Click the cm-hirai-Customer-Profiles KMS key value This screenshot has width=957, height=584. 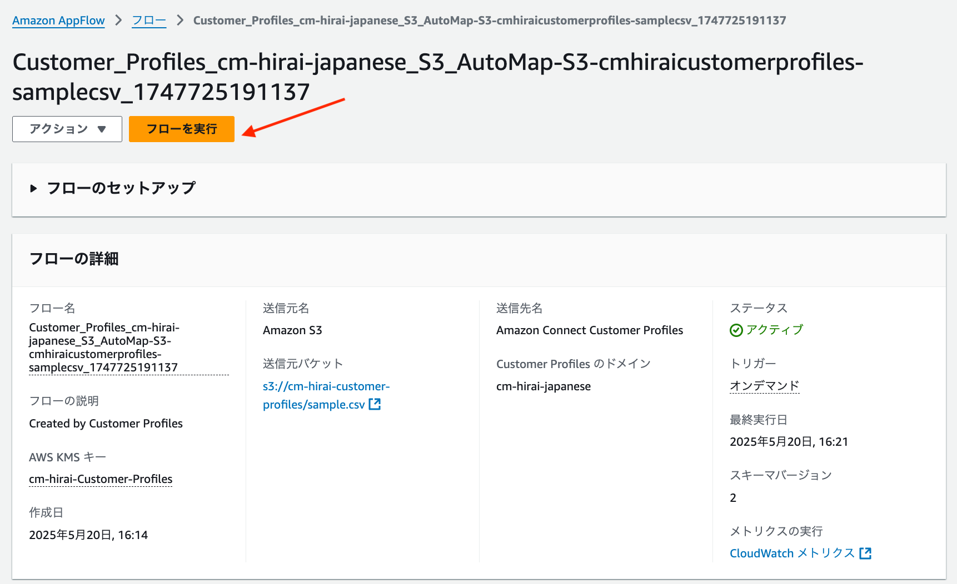pos(101,479)
